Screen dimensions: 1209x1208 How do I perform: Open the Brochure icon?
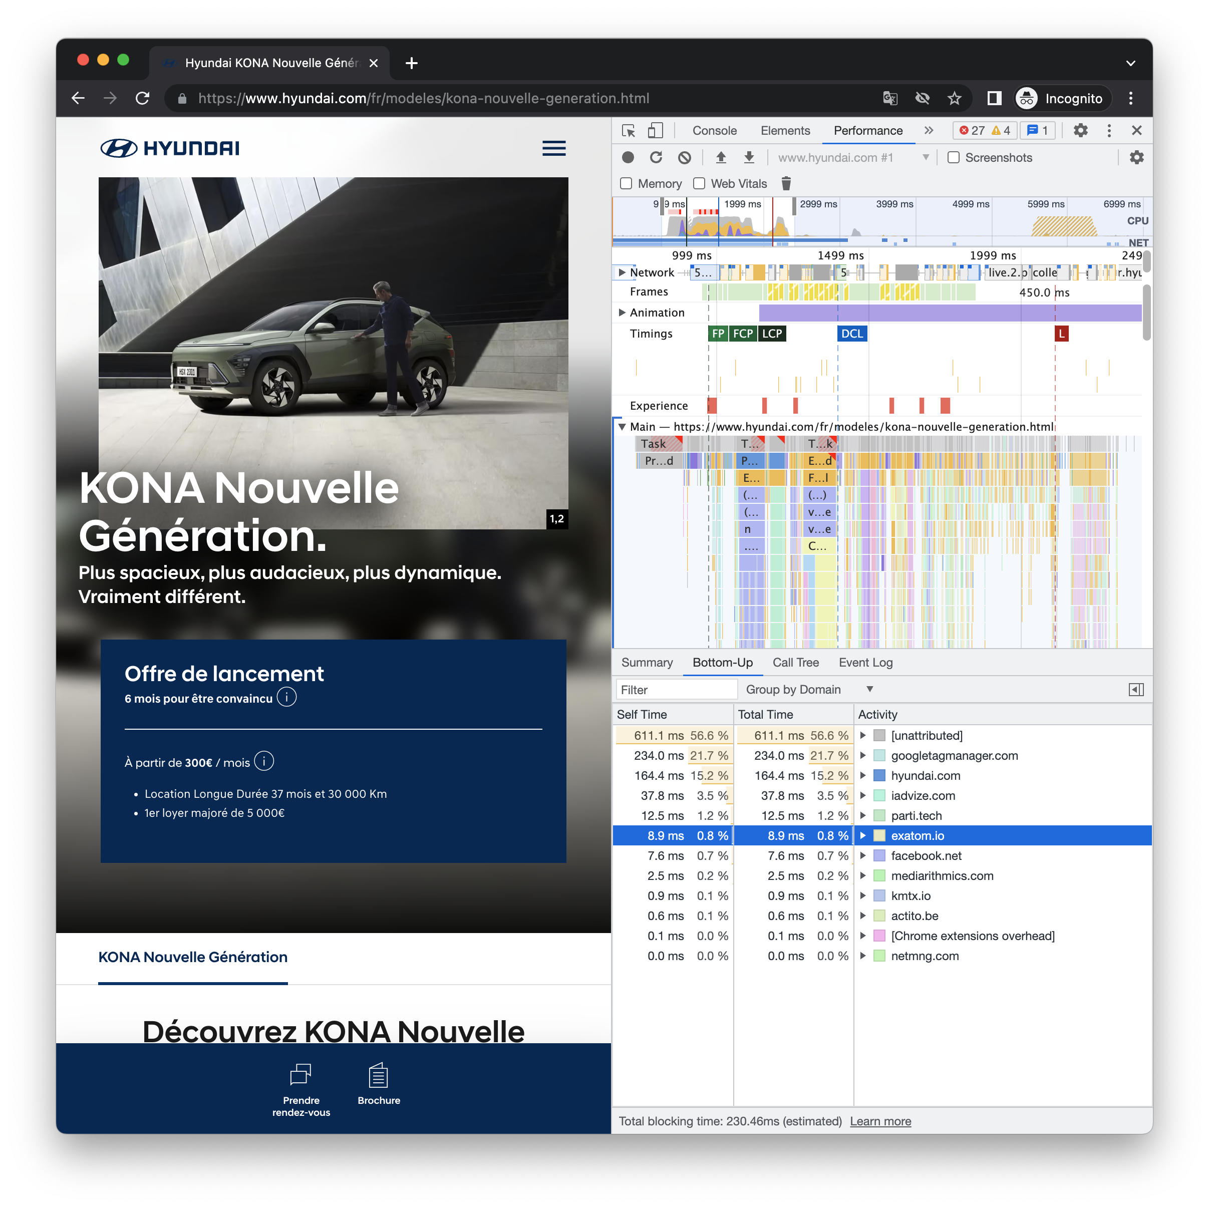[379, 1075]
